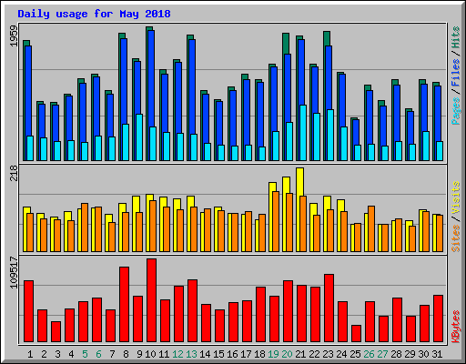Viewport: 466px width, 364px height.
Task: Click the orange sites bar for day 26
Action: click(x=371, y=228)
